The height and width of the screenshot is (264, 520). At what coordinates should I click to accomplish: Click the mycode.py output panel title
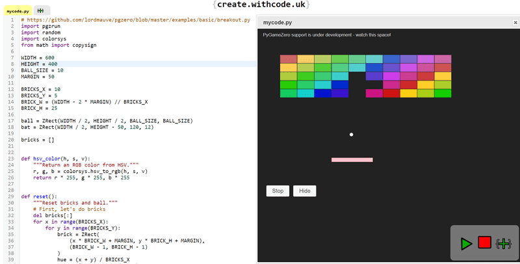pyautogui.click(x=278, y=23)
